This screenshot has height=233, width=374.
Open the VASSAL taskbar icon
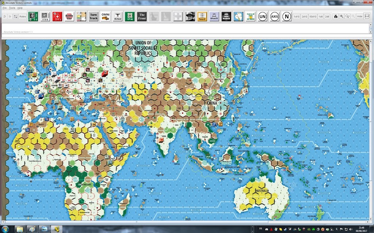[57, 229]
